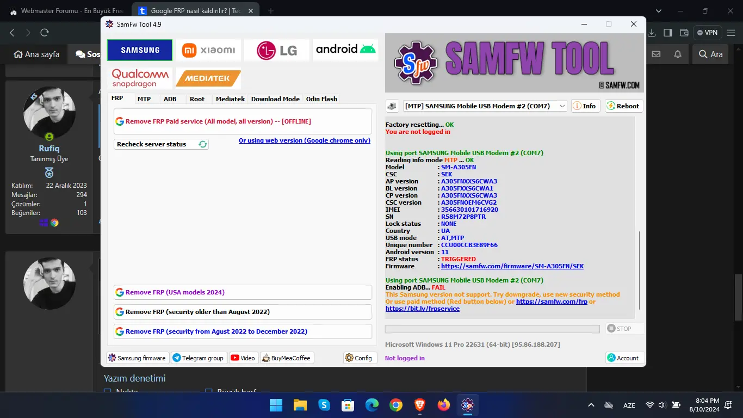Open the ADB tab
The height and width of the screenshot is (418, 743).
click(170, 99)
